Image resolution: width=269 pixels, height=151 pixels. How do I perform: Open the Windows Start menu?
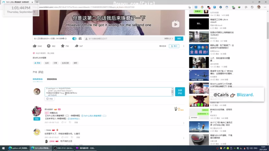3,148
